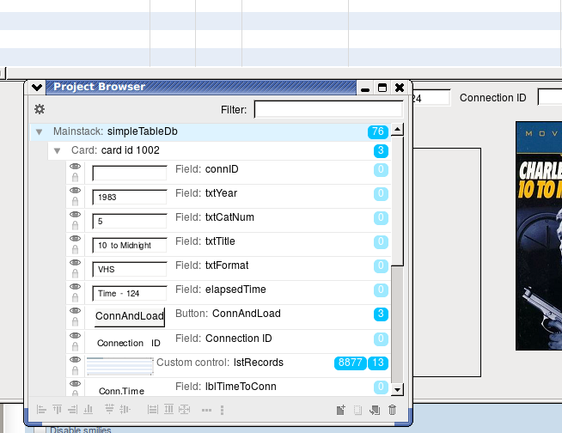Toggle visibility eye for connID field
Screen dimensions: 562x433
(x=75, y=166)
